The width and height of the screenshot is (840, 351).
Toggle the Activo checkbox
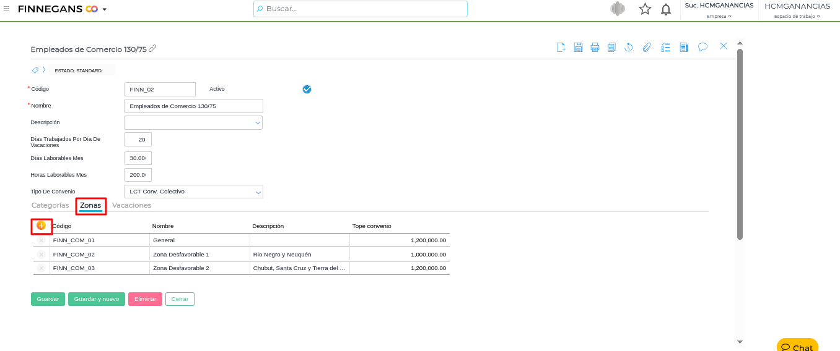click(x=307, y=89)
